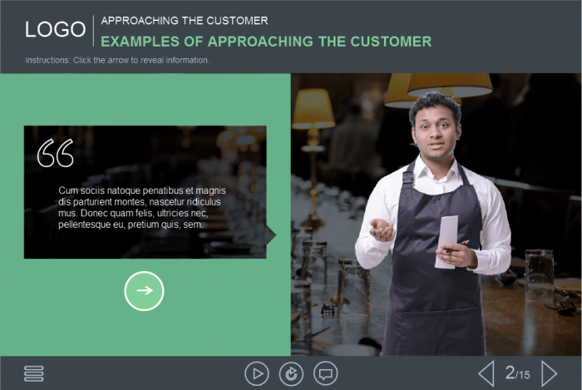Click the instructions text line
This screenshot has width=582, height=390.
117,60
